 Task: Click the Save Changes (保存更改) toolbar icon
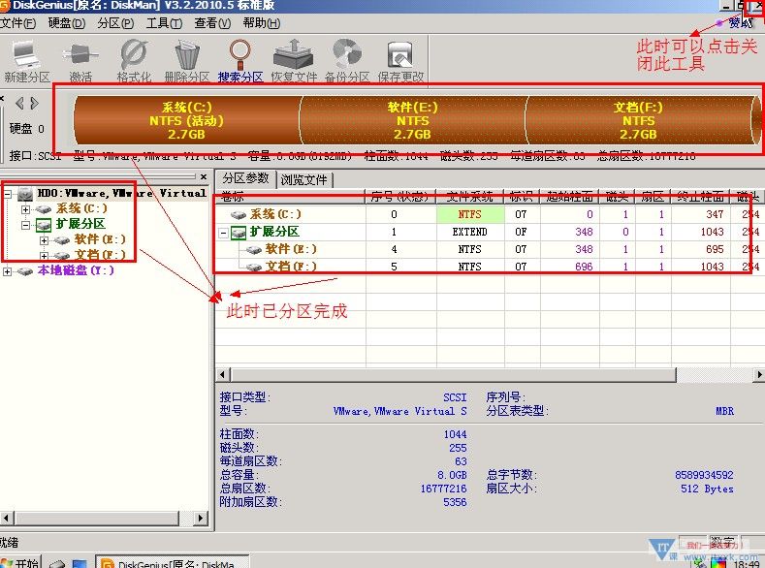point(400,54)
